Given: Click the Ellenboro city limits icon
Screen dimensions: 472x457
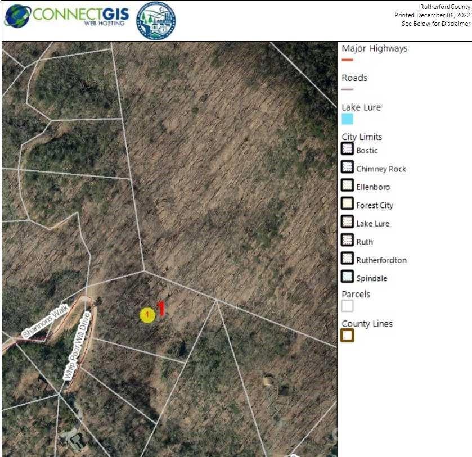Looking at the screenshot, I should click(347, 184).
